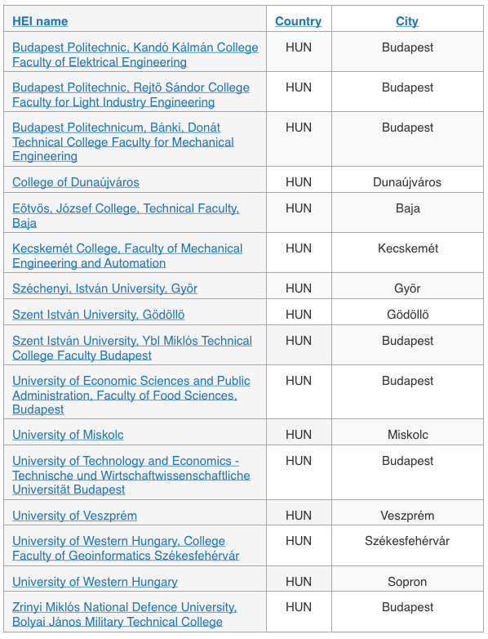488x639 pixels.
Task: Open Bánki Donát Technical College link
Action: pyautogui.click(x=123, y=142)
